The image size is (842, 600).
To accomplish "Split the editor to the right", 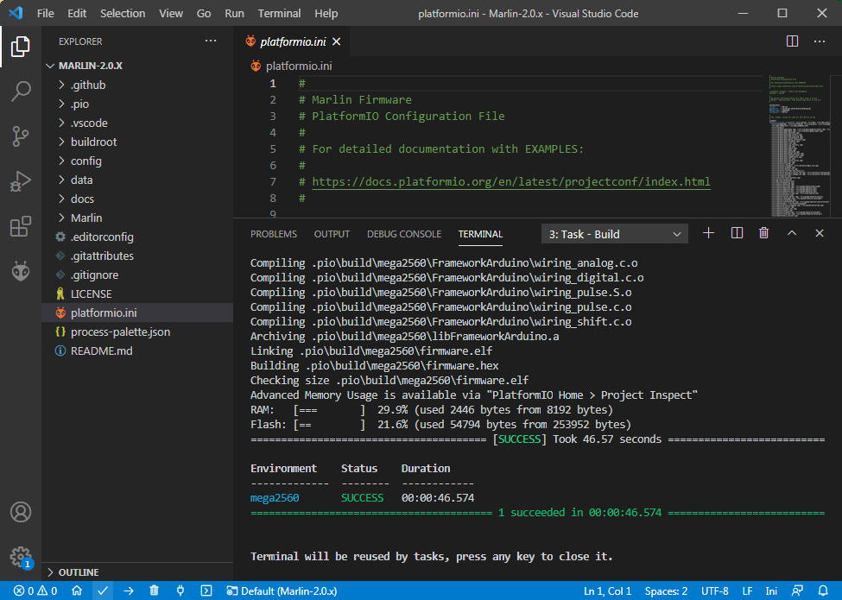I will pyautogui.click(x=792, y=41).
